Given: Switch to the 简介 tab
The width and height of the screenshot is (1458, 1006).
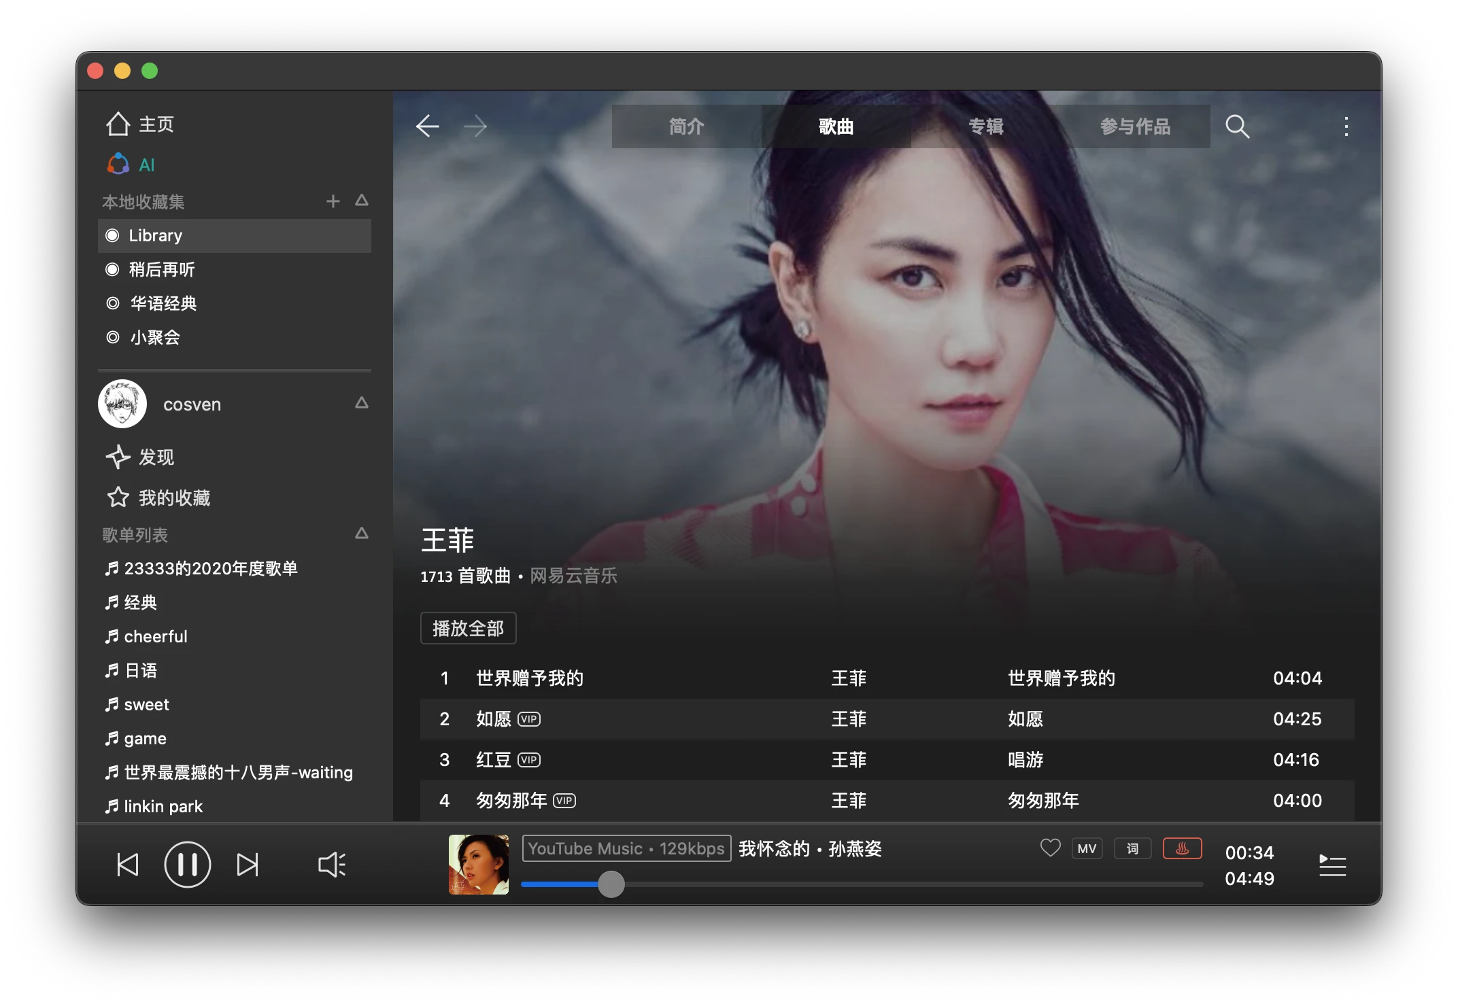Looking at the screenshot, I should click(x=686, y=126).
